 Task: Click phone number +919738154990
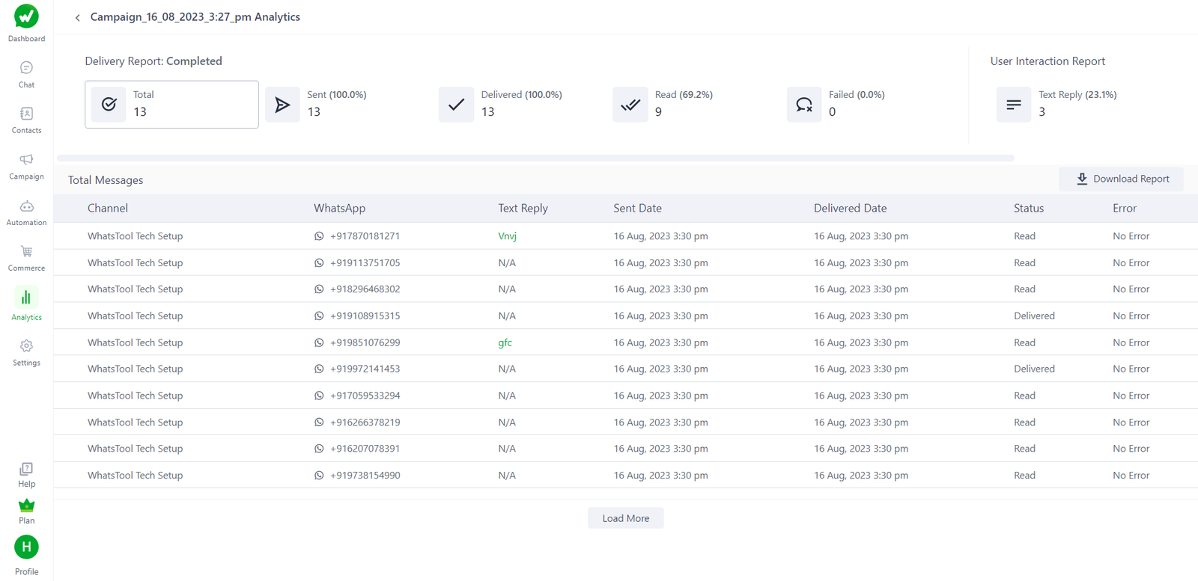(365, 476)
